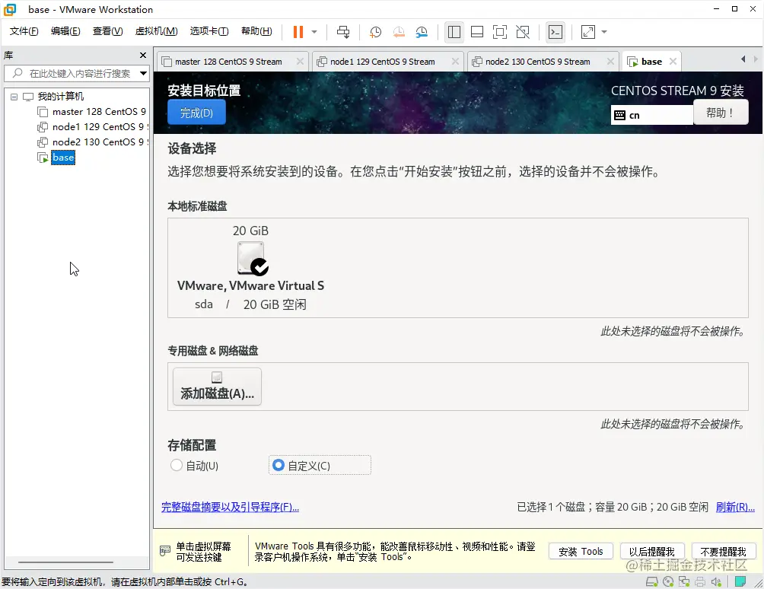The height and width of the screenshot is (589, 764).
Task: Click the take snapshot clock icon
Action: [x=375, y=32]
